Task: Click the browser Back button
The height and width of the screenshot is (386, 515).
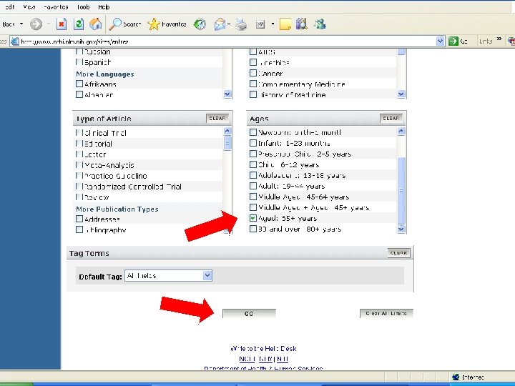Action: click(9, 24)
